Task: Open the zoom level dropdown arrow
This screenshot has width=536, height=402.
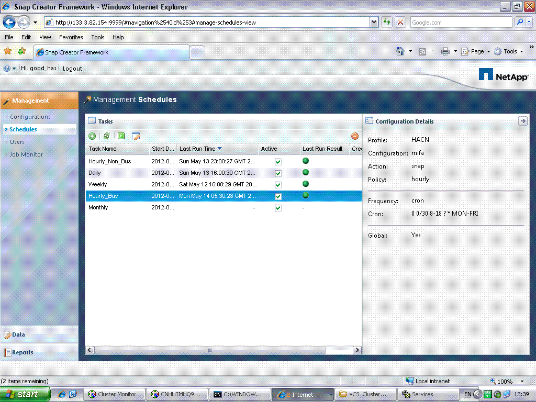Action: 522,381
